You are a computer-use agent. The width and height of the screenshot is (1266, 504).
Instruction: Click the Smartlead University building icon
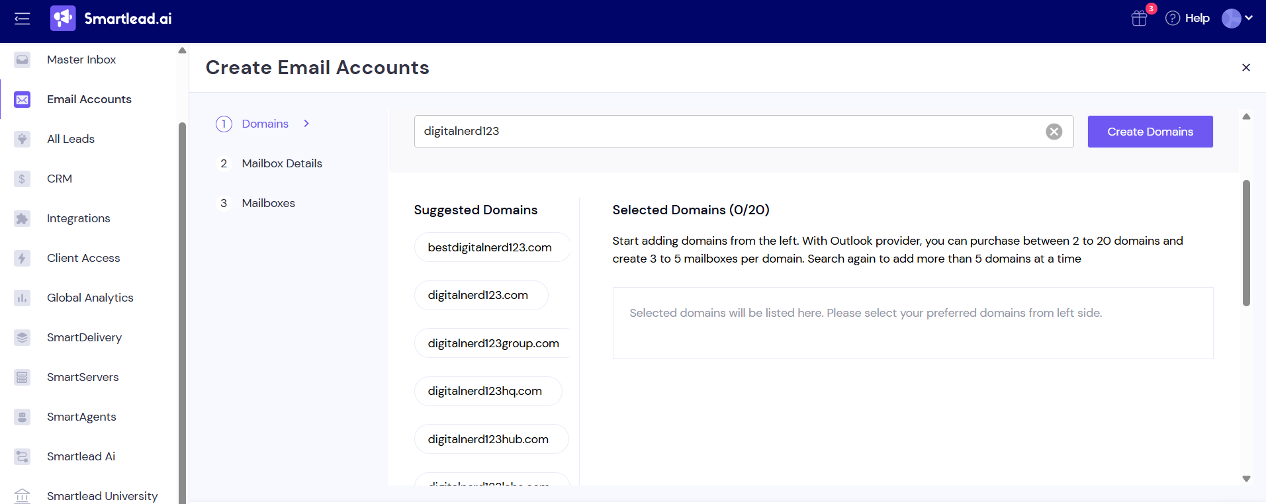(23, 495)
